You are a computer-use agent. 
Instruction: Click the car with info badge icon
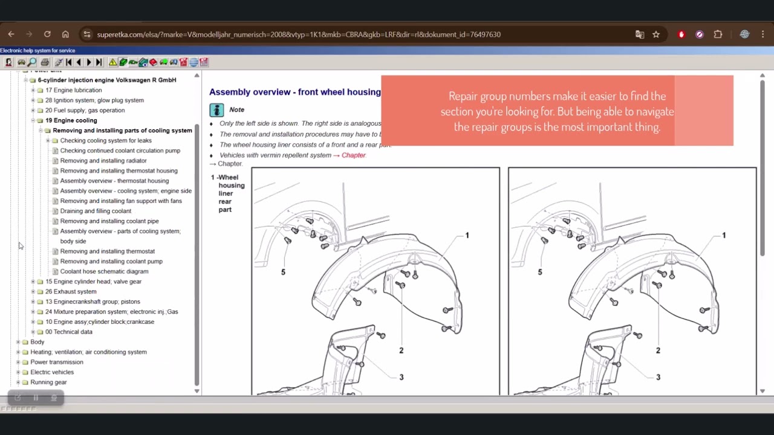(x=174, y=62)
